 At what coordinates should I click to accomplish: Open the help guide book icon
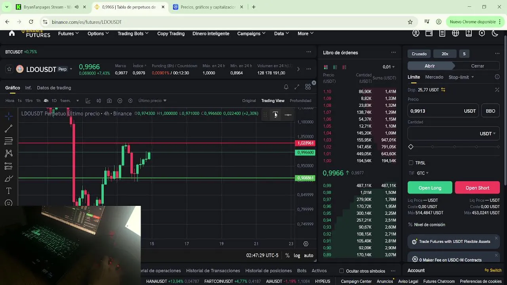coord(469,33)
